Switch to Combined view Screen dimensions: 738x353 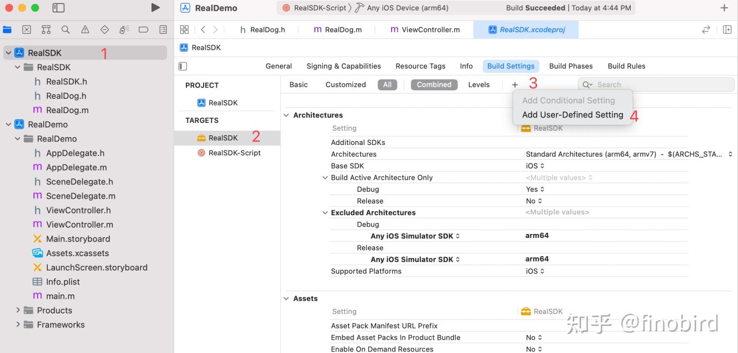point(434,85)
